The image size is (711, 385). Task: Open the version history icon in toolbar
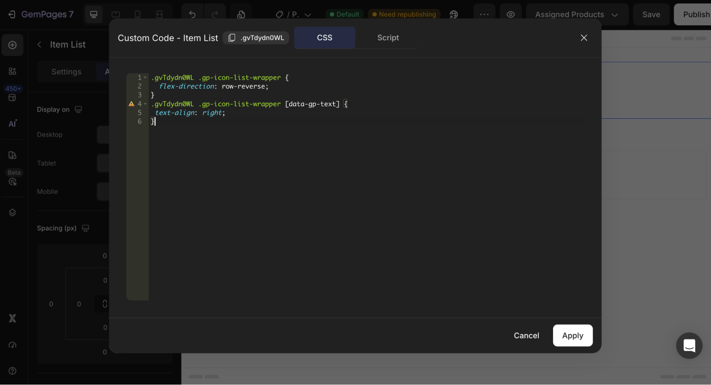click(241, 14)
